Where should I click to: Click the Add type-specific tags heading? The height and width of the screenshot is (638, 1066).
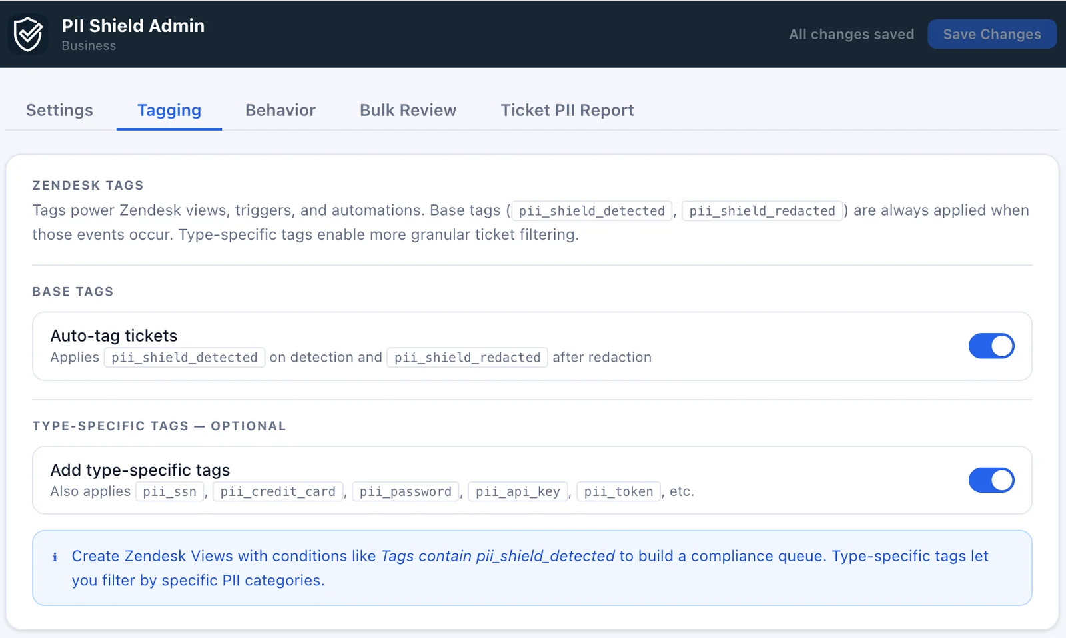click(x=140, y=470)
